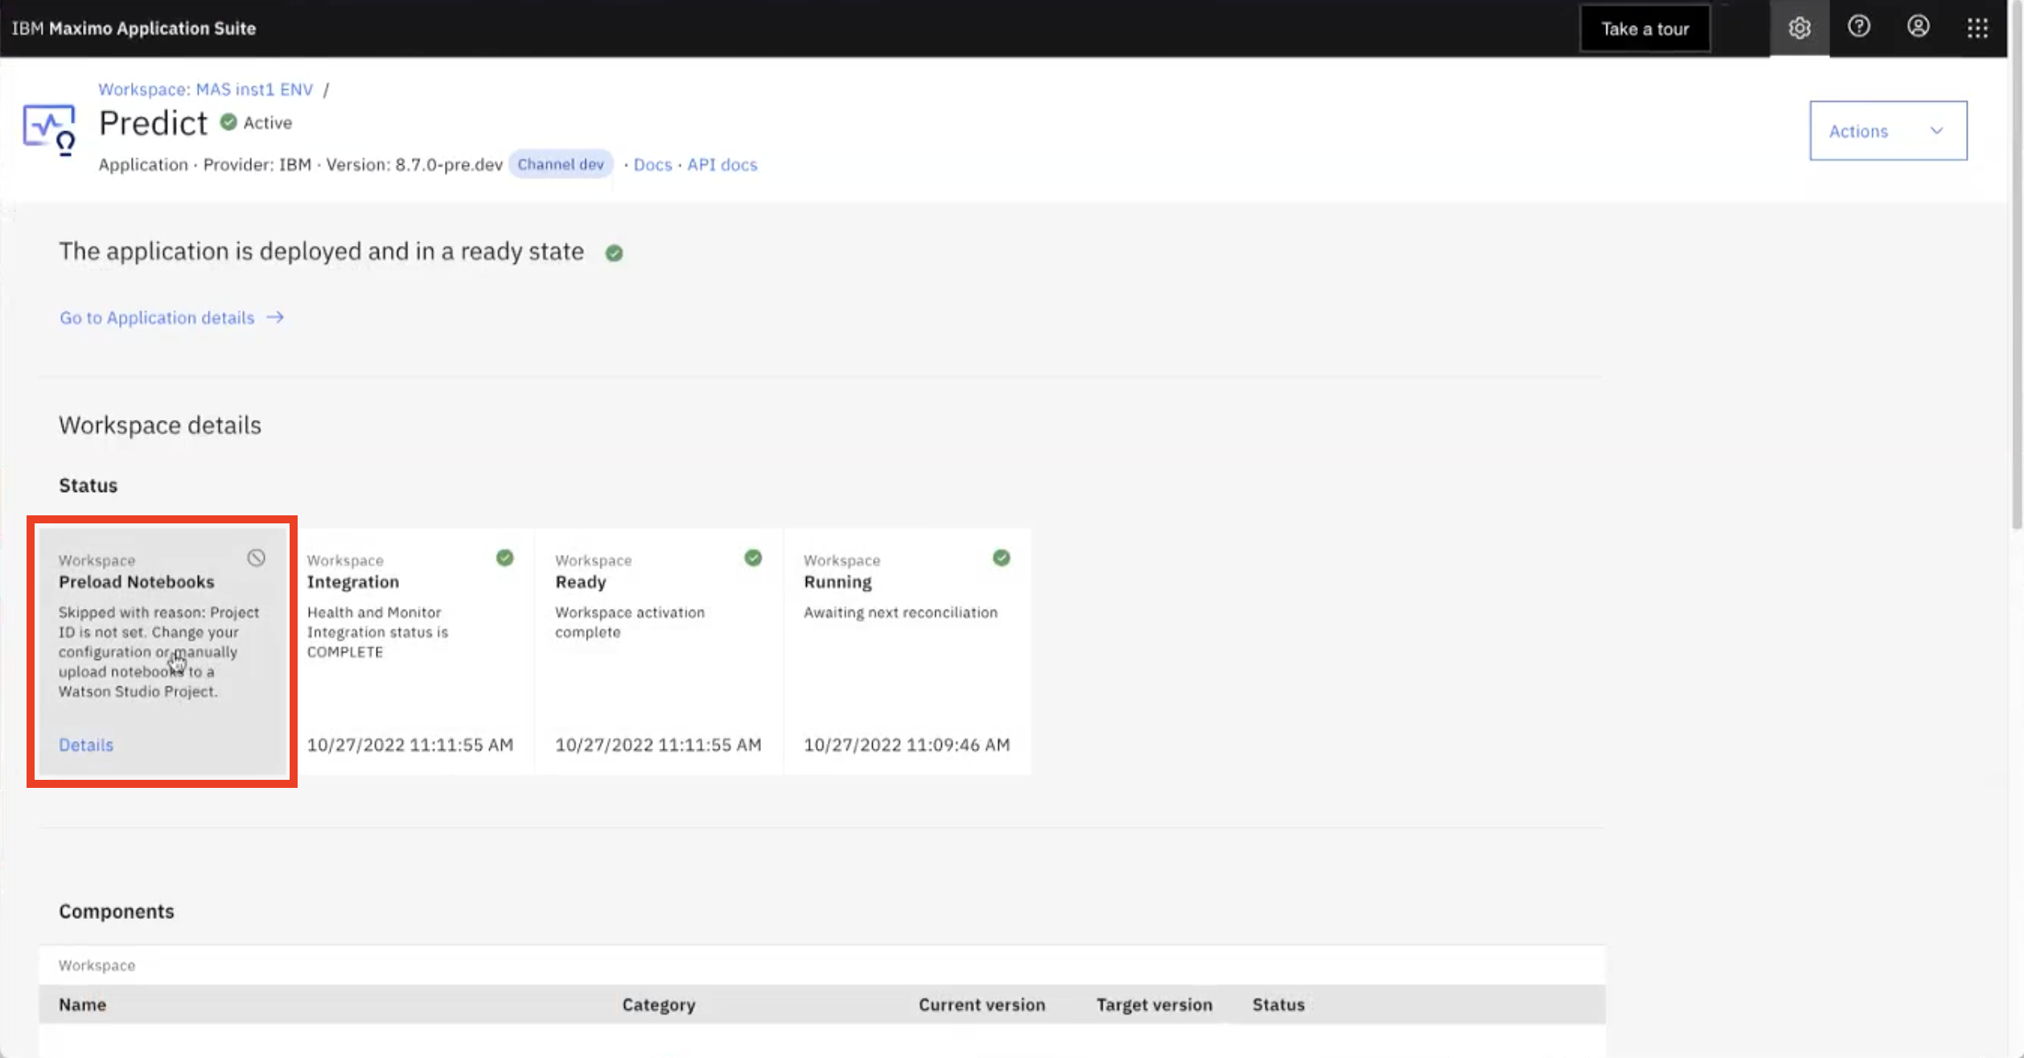
Task: Click 'Workspace activation complete' text
Action: point(630,622)
